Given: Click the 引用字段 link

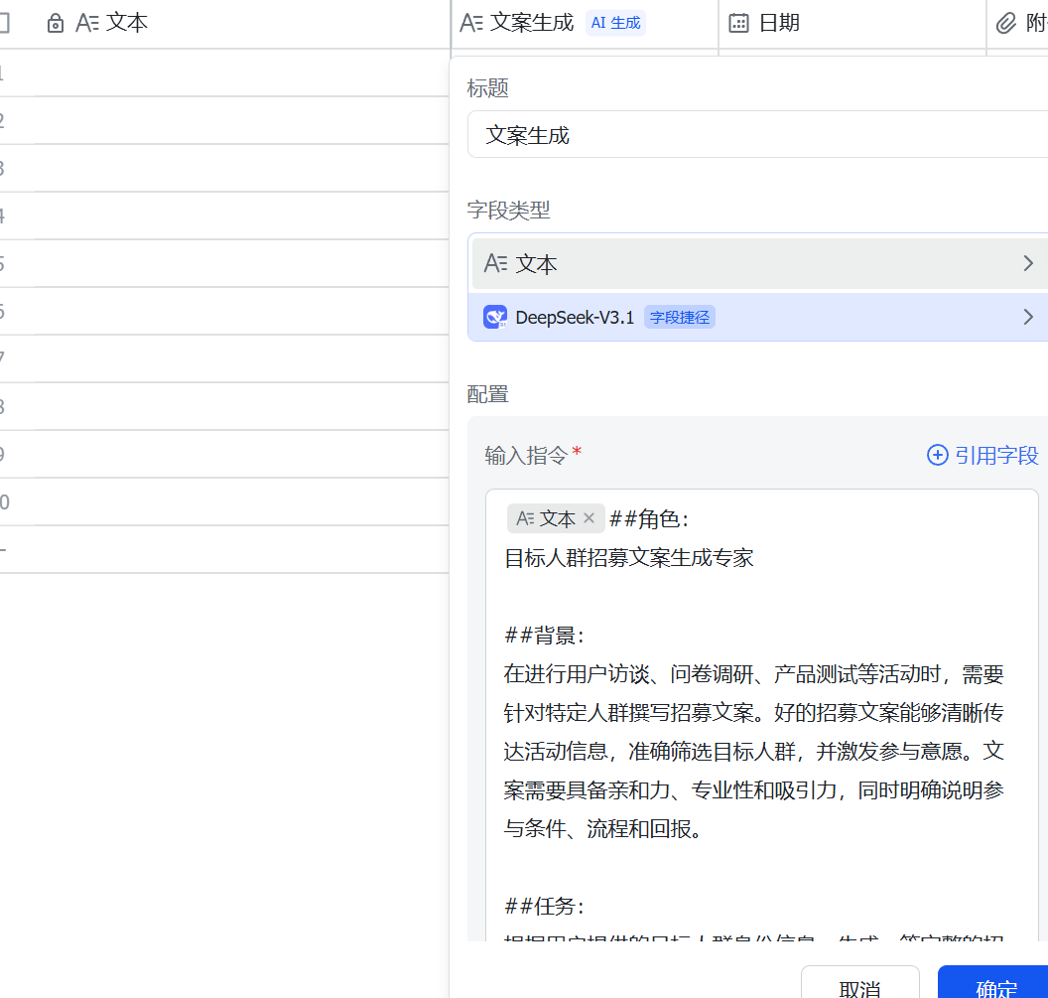Looking at the screenshot, I should click(995, 455).
